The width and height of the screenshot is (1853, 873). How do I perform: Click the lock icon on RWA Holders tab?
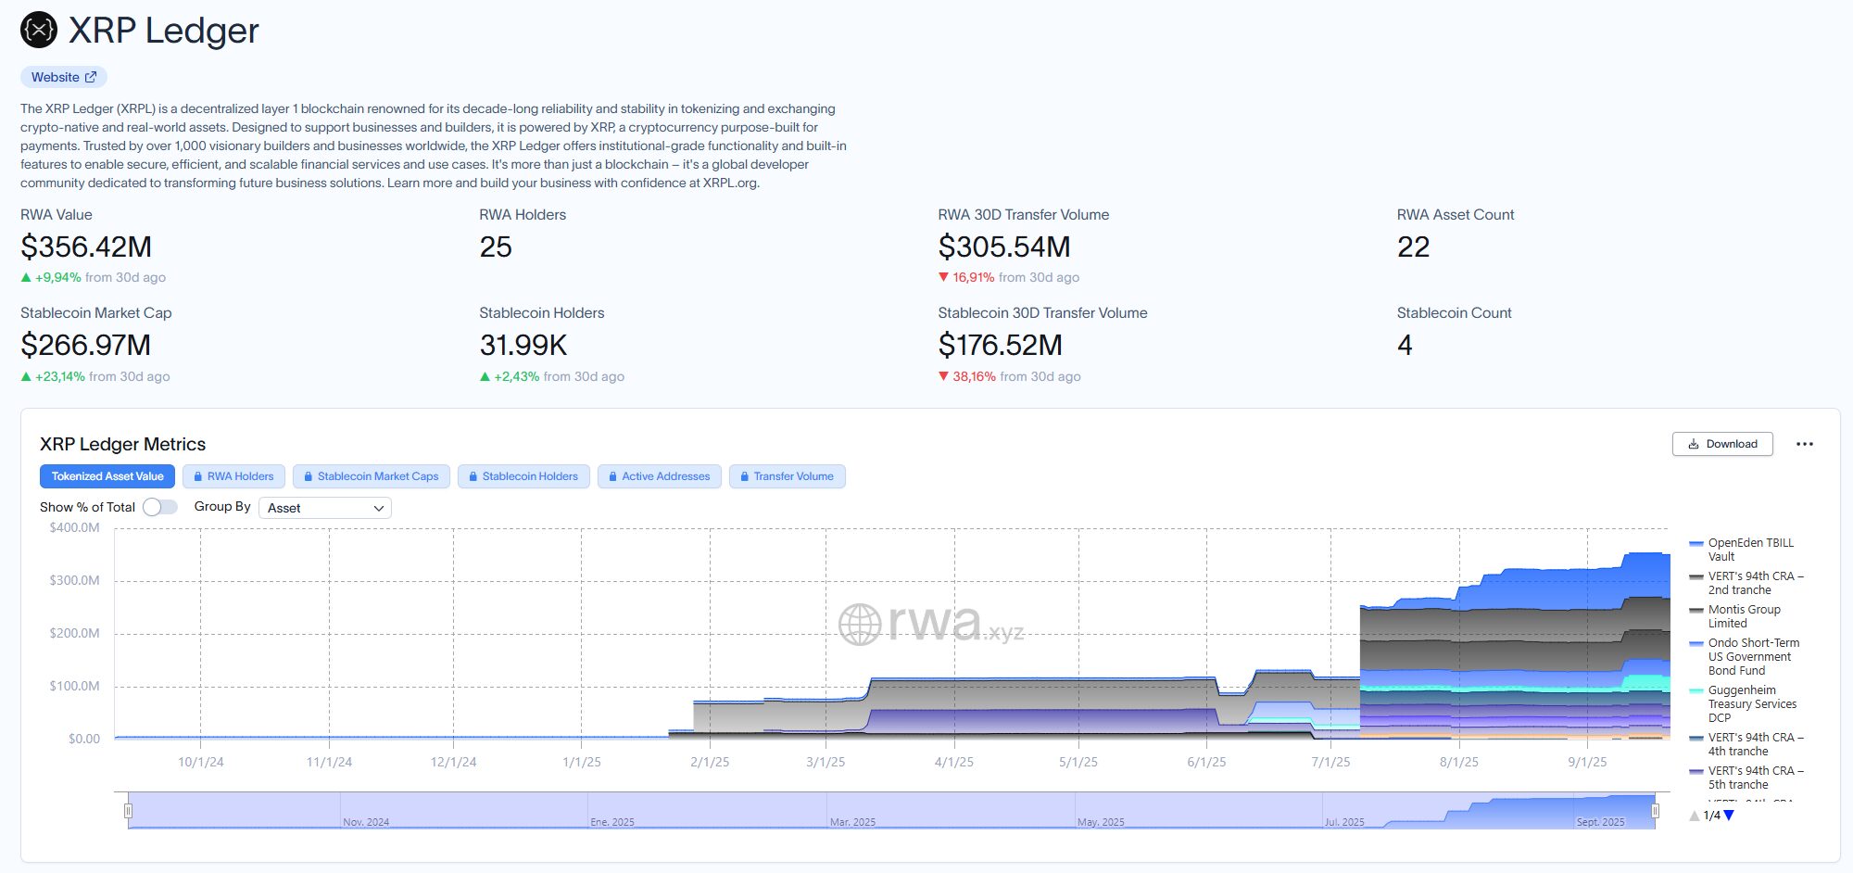tap(198, 476)
